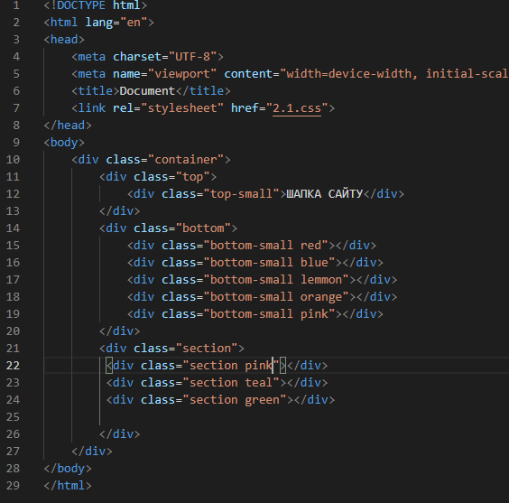Click the closing html tag
The height and width of the screenshot is (503, 509).
click(x=68, y=486)
